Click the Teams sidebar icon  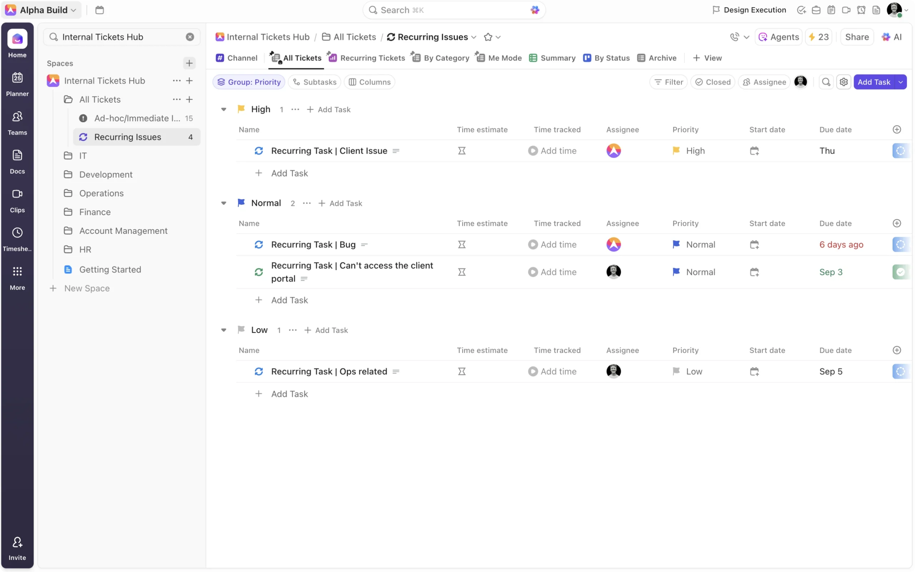point(17,123)
